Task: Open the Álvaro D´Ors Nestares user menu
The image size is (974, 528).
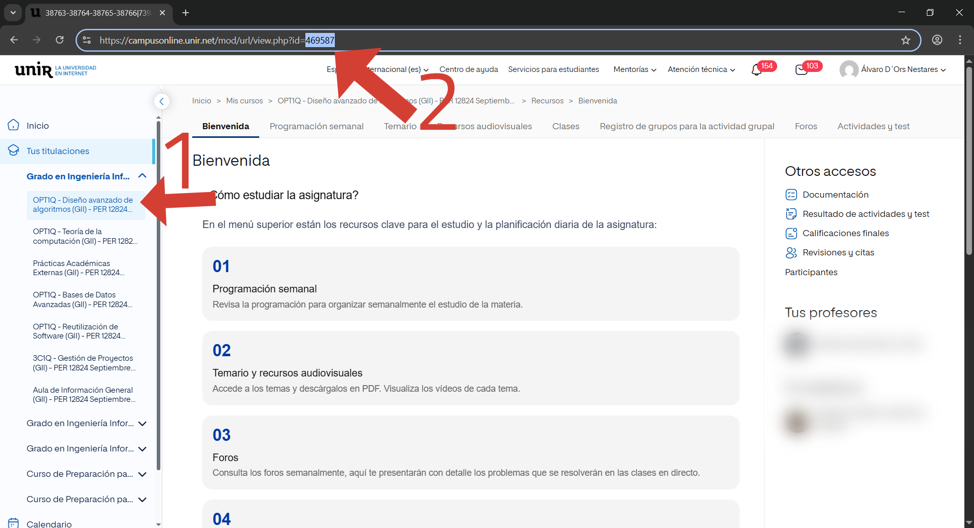Action: coord(903,69)
